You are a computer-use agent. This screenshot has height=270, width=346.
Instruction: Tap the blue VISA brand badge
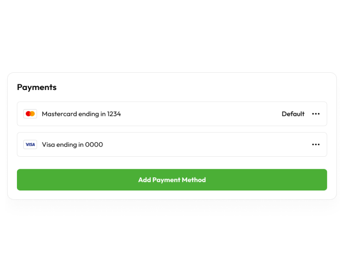coord(30,145)
